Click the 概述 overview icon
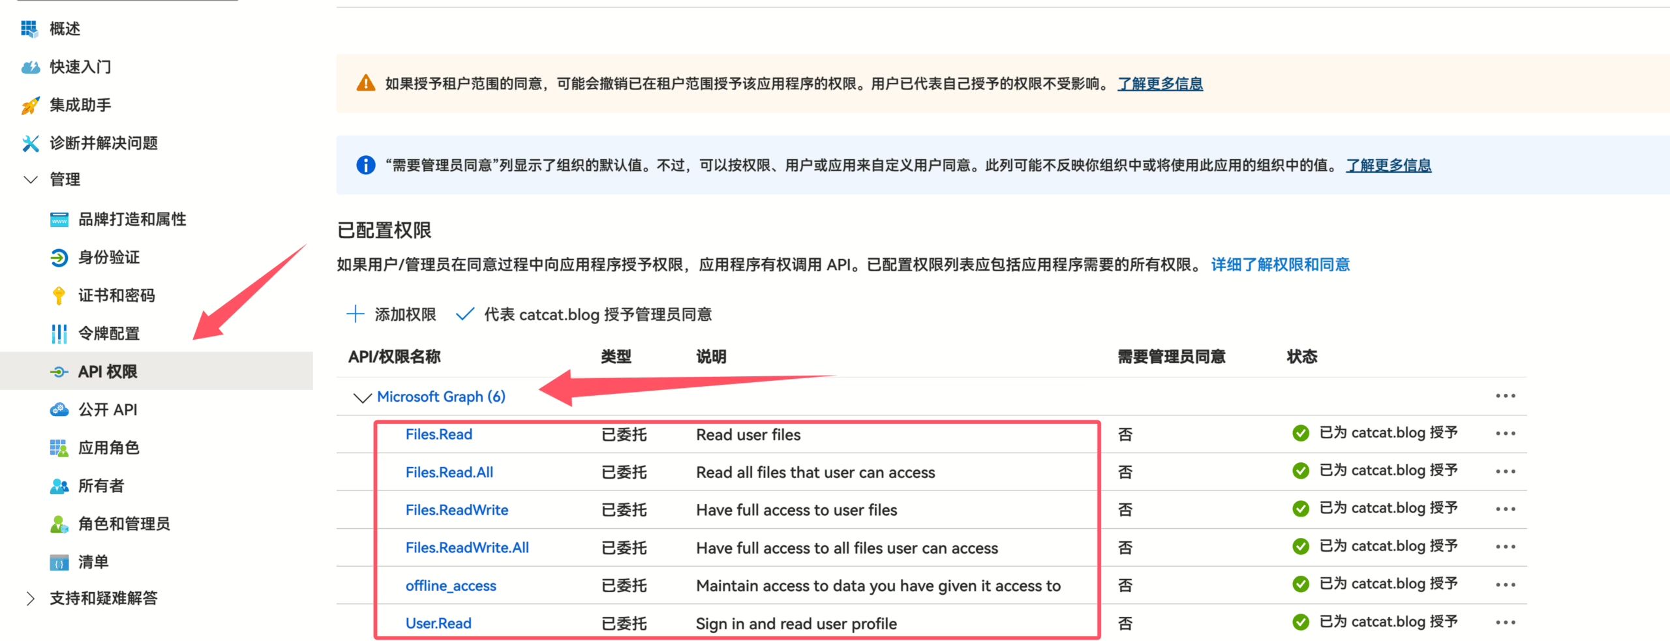Screen dimensions: 1670x641 click(x=29, y=29)
